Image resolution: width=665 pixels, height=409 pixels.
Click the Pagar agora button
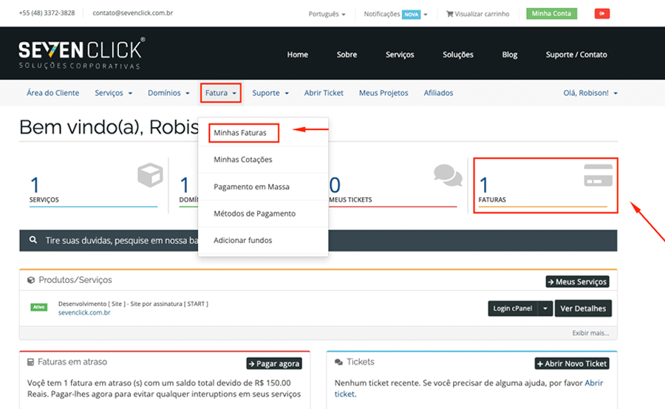click(274, 363)
